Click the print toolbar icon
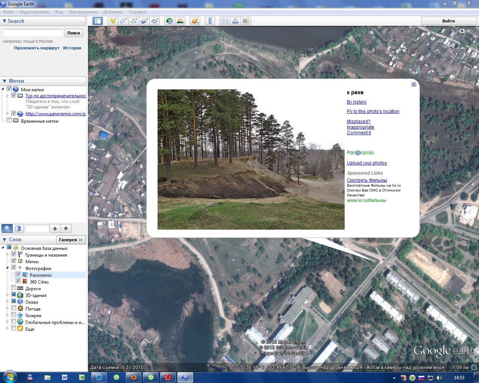479x383 pixels. coord(235,21)
